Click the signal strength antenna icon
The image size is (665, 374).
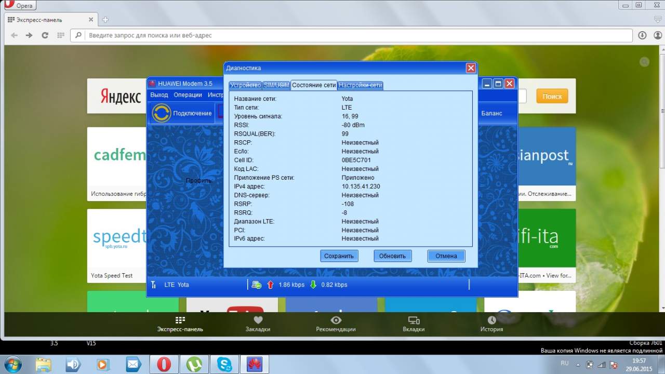(x=154, y=285)
